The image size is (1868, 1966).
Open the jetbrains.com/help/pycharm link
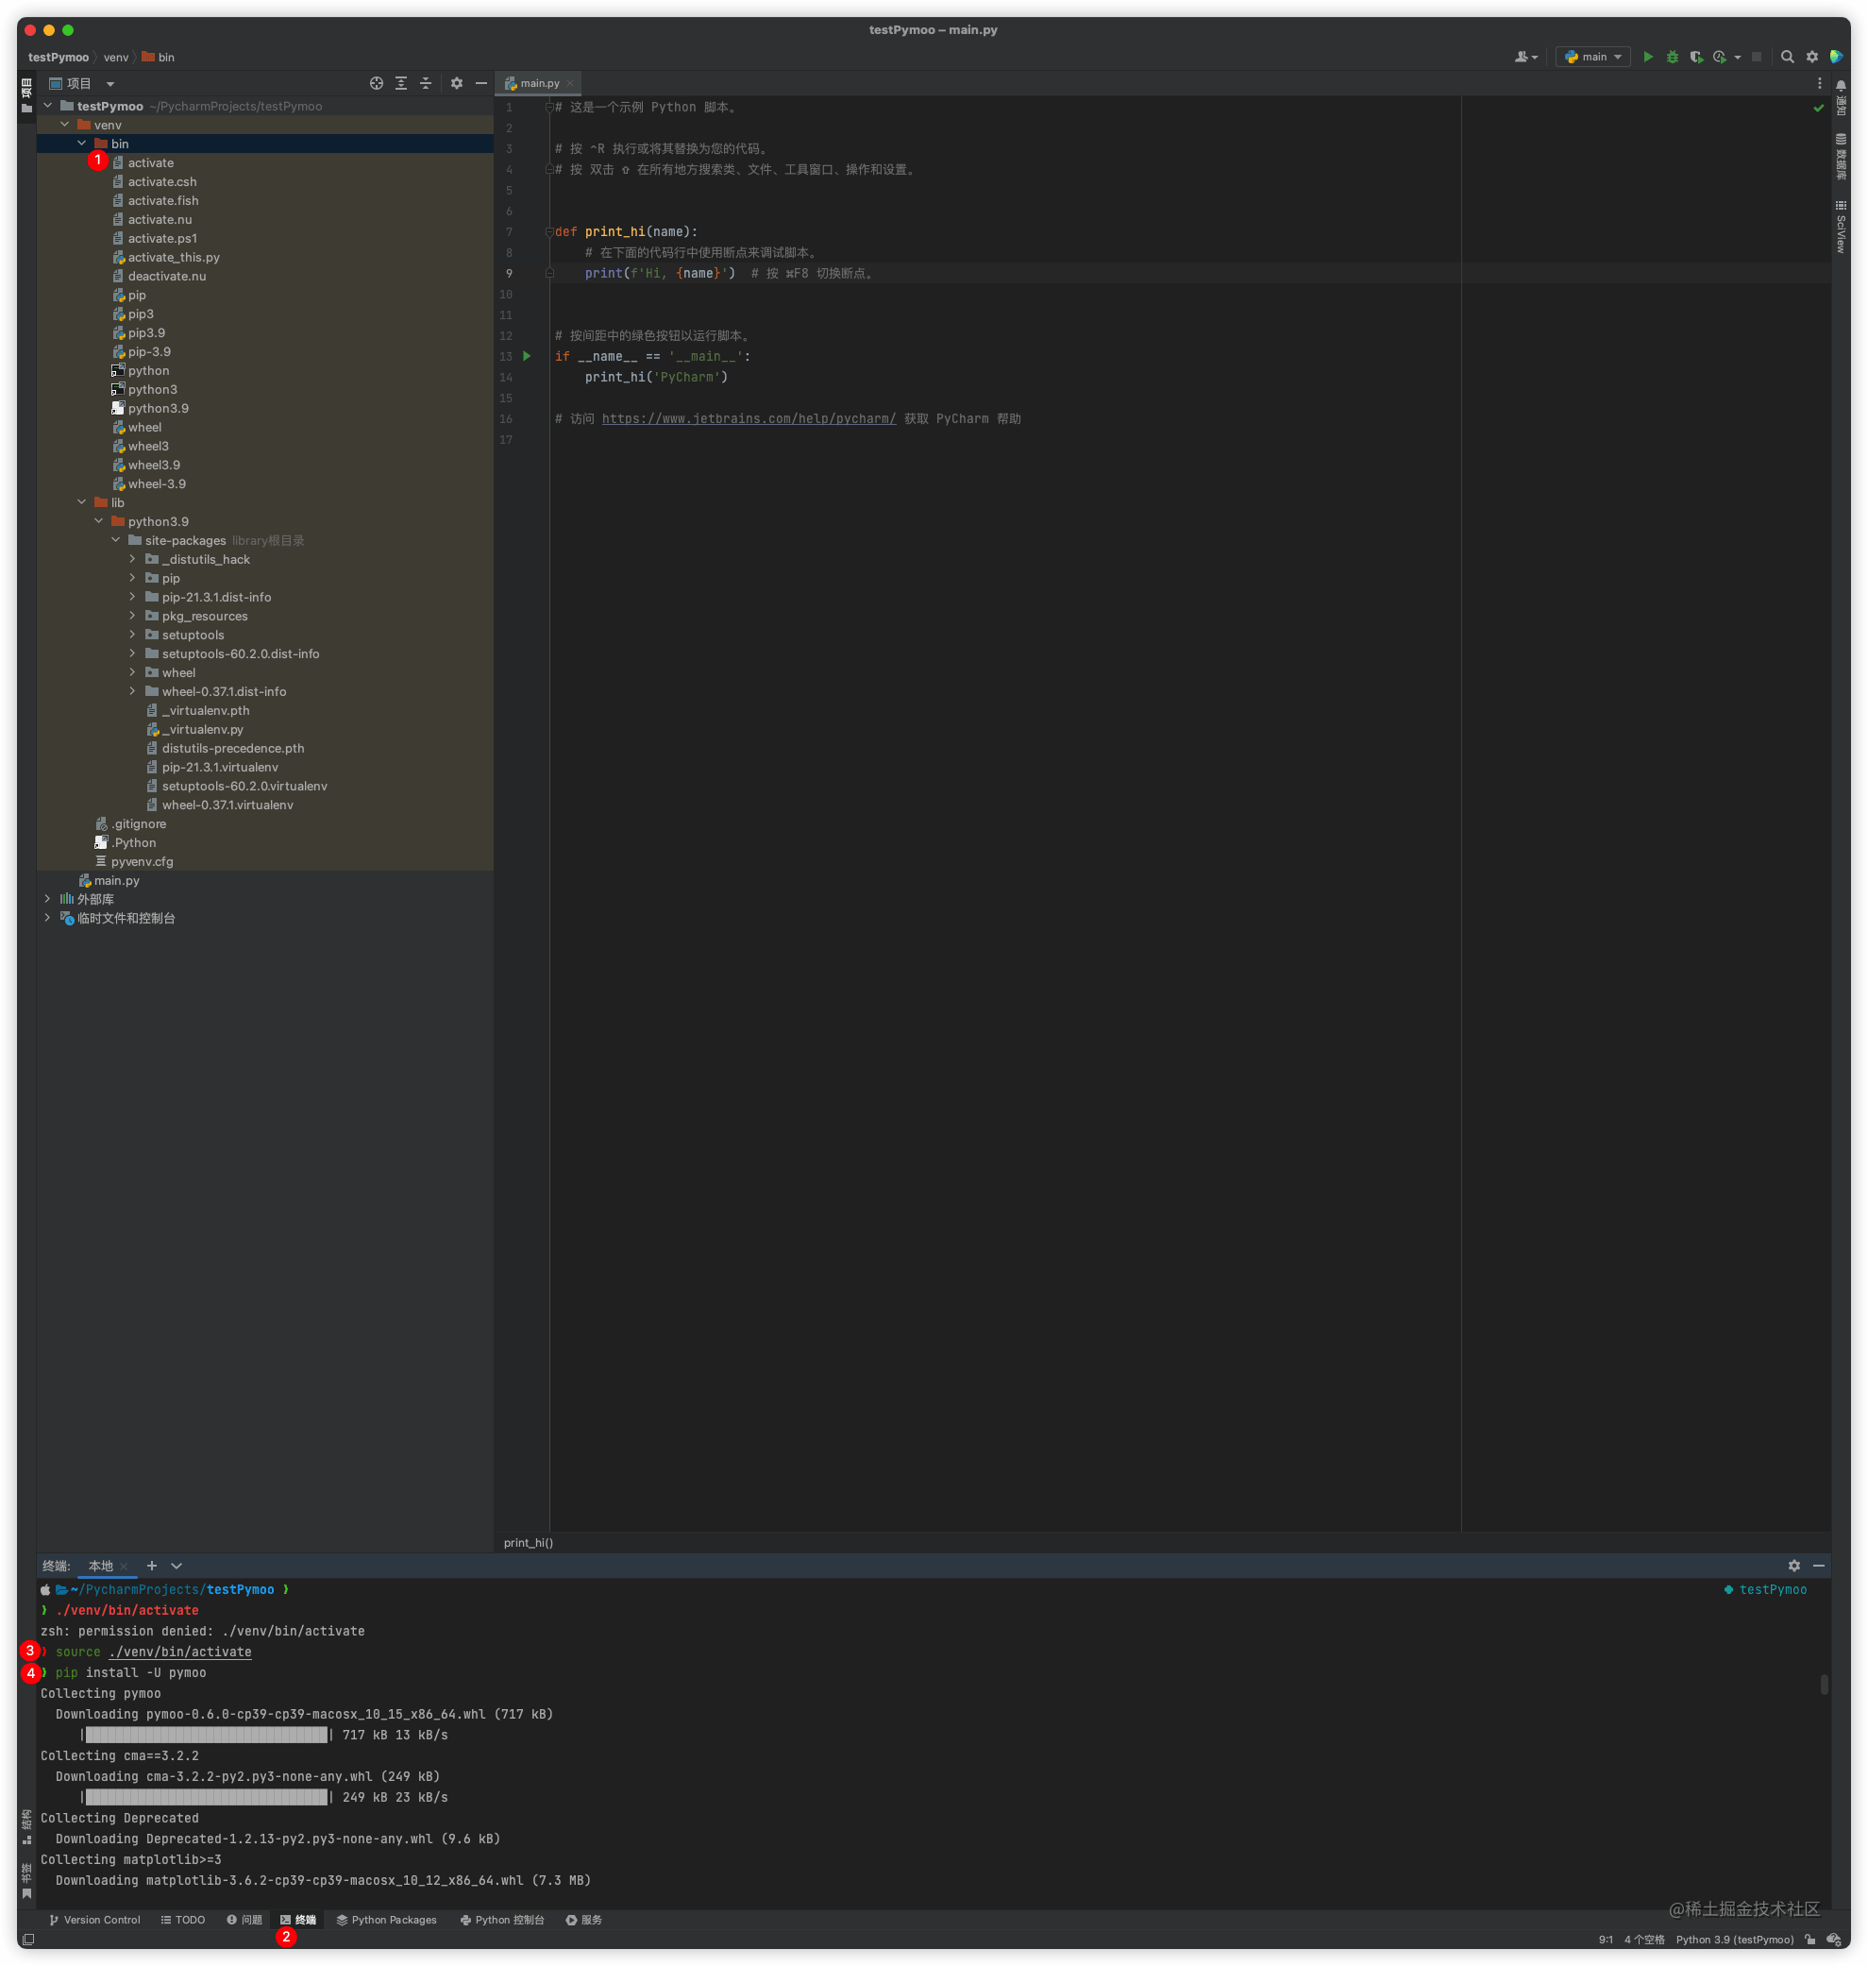click(x=749, y=418)
